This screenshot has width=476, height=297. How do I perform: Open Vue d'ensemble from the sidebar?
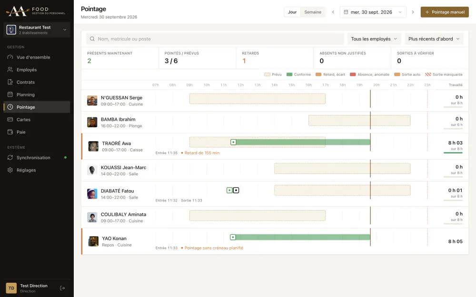(37, 57)
